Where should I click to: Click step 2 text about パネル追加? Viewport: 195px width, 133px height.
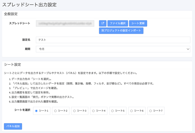coord(82,84)
